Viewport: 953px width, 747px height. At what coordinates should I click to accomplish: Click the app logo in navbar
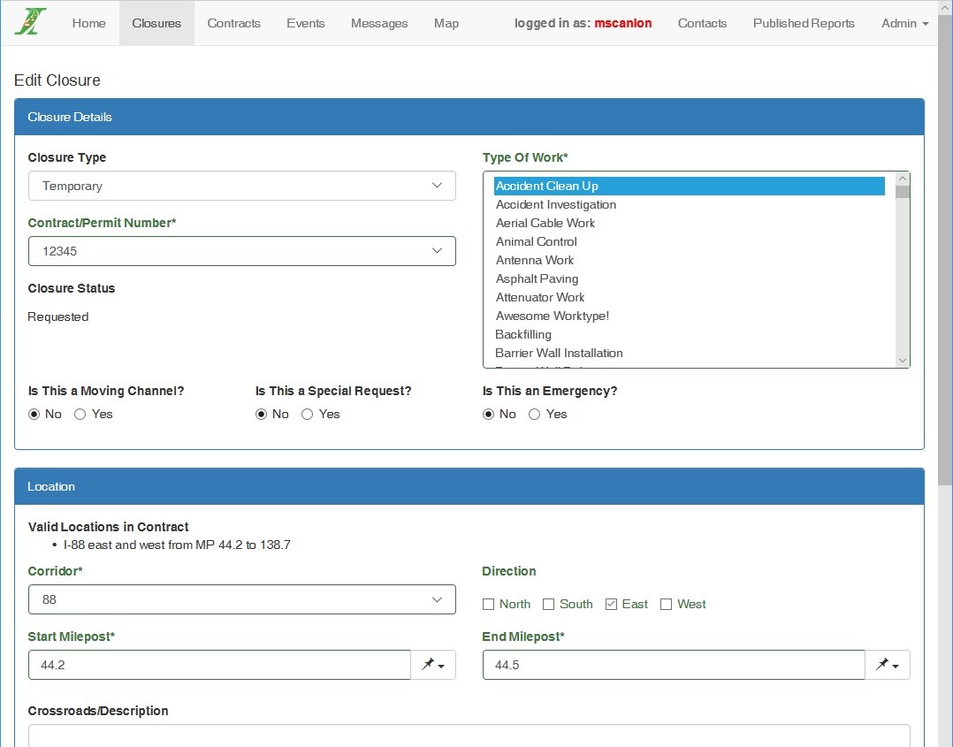[x=31, y=22]
